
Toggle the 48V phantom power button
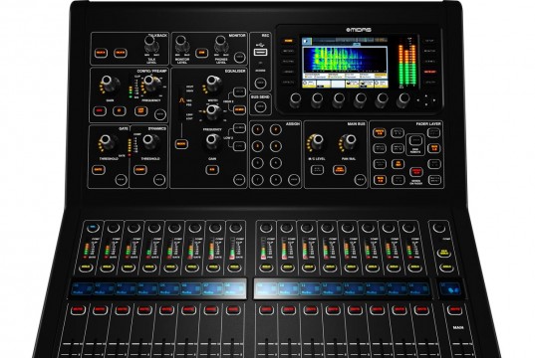click(x=100, y=110)
